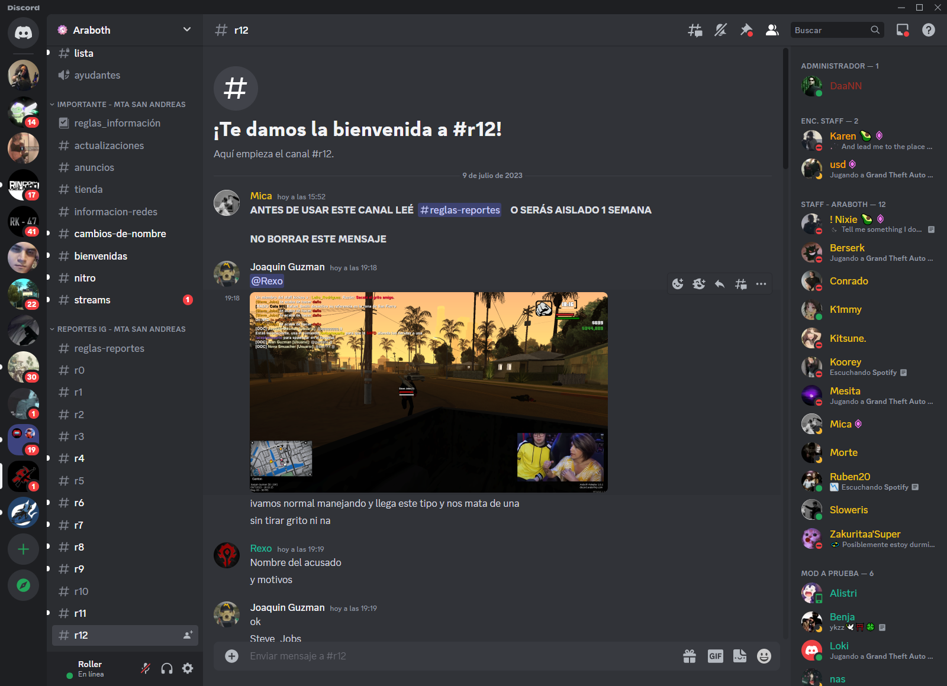
Task: Open server icon with 30 badge
Action: point(23,367)
